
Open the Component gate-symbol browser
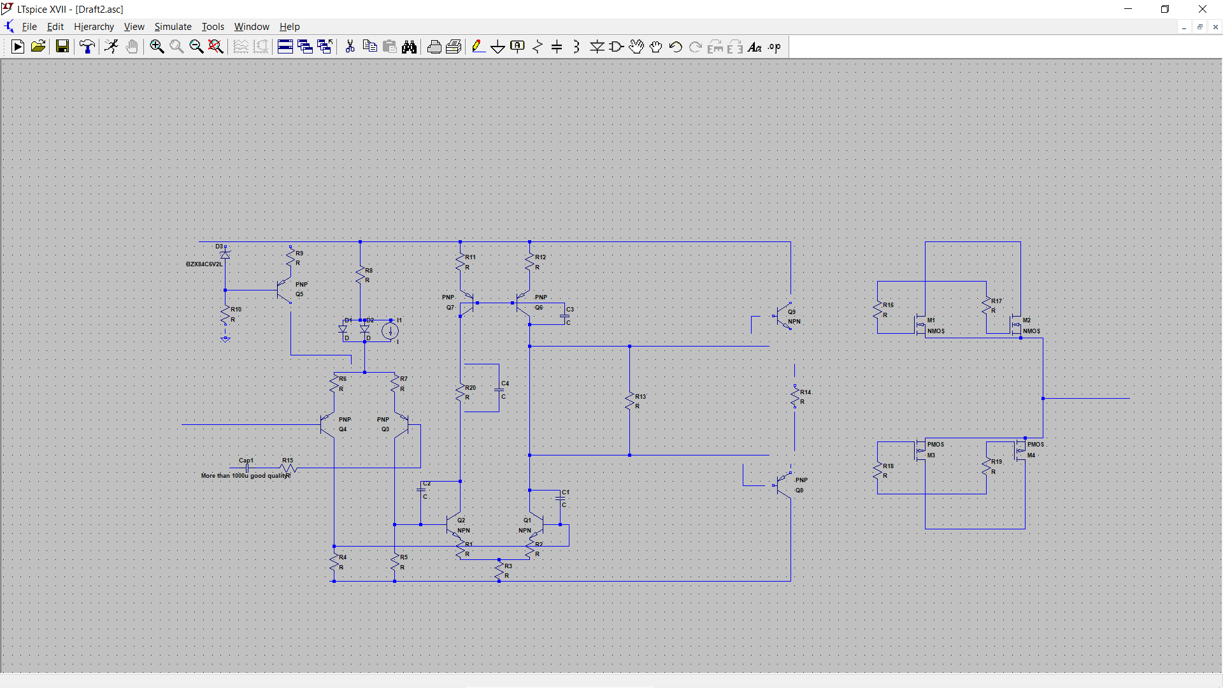click(x=617, y=47)
